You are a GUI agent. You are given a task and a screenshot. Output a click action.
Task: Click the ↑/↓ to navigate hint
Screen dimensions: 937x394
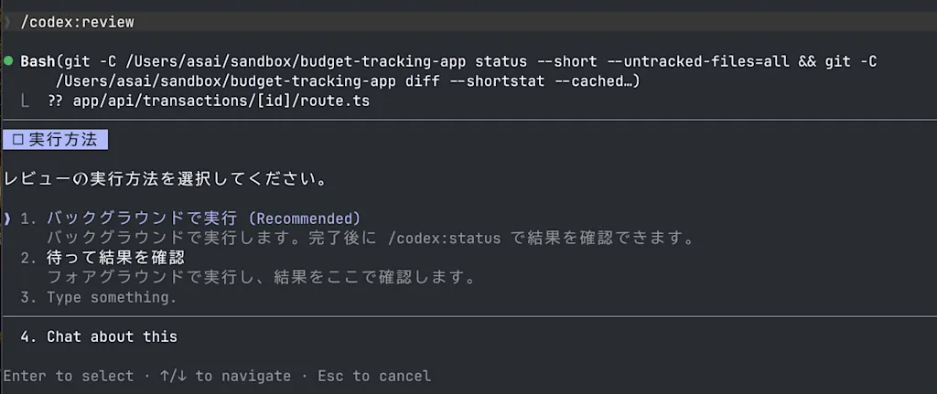click(x=225, y=376)
